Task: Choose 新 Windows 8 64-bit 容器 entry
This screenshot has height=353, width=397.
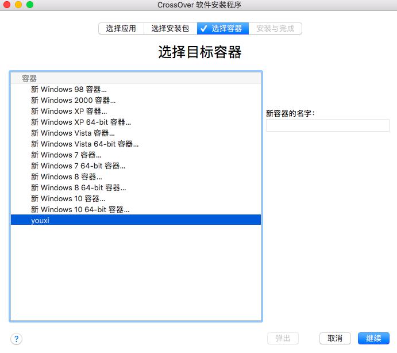Action: [x=136, y=187]
